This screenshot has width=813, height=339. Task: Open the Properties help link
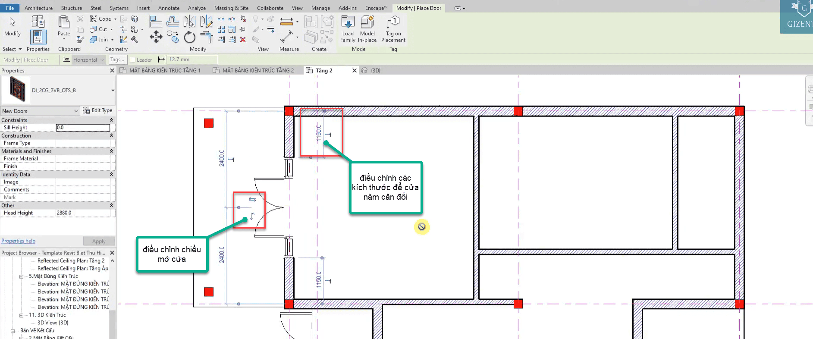pyautogui.click(x=18, y=241)
